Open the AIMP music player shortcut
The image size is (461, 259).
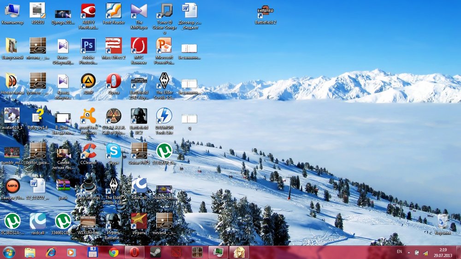[x=88, y=81]
